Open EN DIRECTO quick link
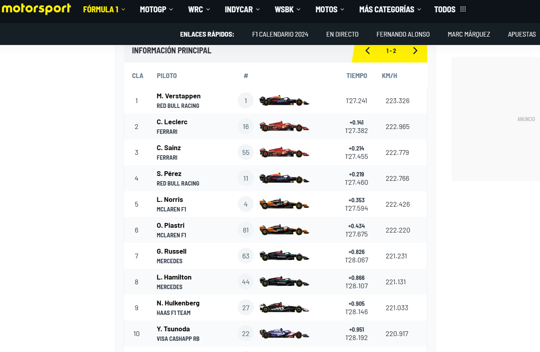The width and height of the screenshot is (540, 352). point(342,34)
